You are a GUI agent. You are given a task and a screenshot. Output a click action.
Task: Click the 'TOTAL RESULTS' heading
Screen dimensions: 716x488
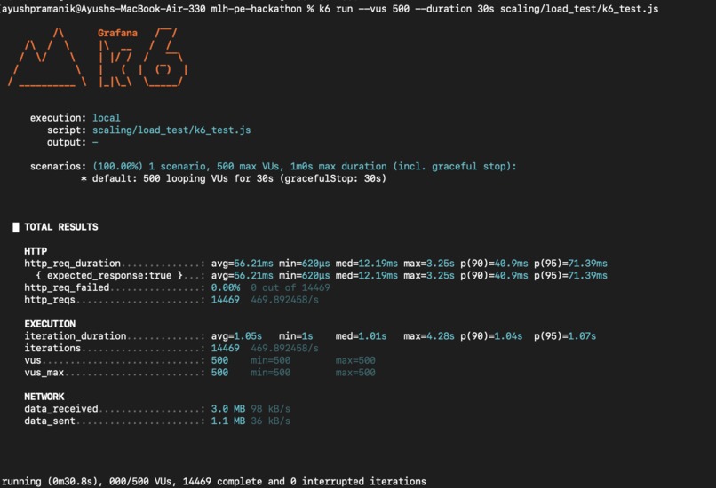click(x=60, y=226)
